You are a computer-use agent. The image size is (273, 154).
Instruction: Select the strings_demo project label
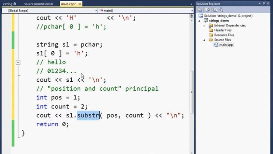tap(219, 21)
